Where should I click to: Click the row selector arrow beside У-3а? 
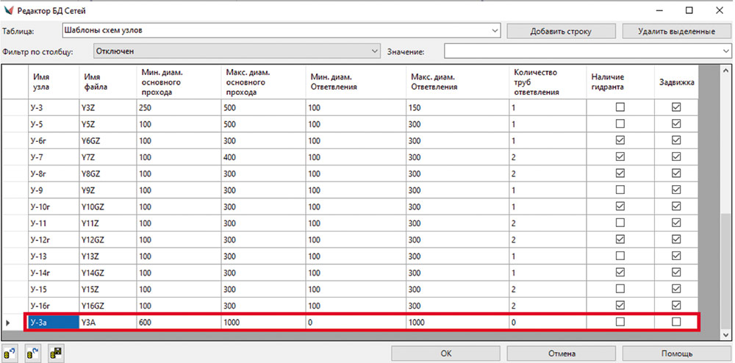[9, 322]
